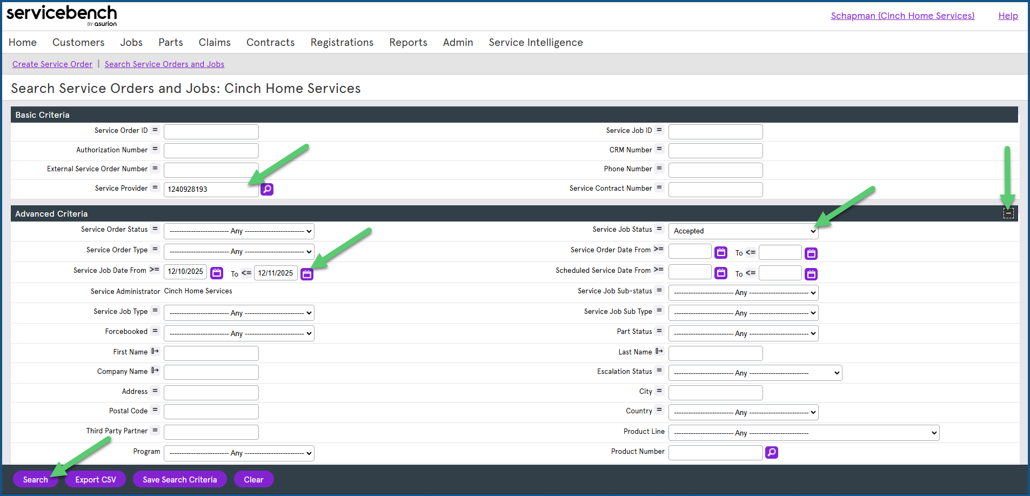Toggle the Company Name match operator icon
The width and height of the screenshot is (1030, 496).
(155, 371)
